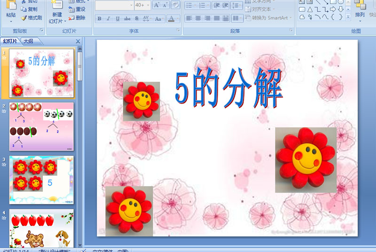Expand the Convert to SmartArt dropdown
The height and width of the screenshot is (252, 376).
(291, 18)
